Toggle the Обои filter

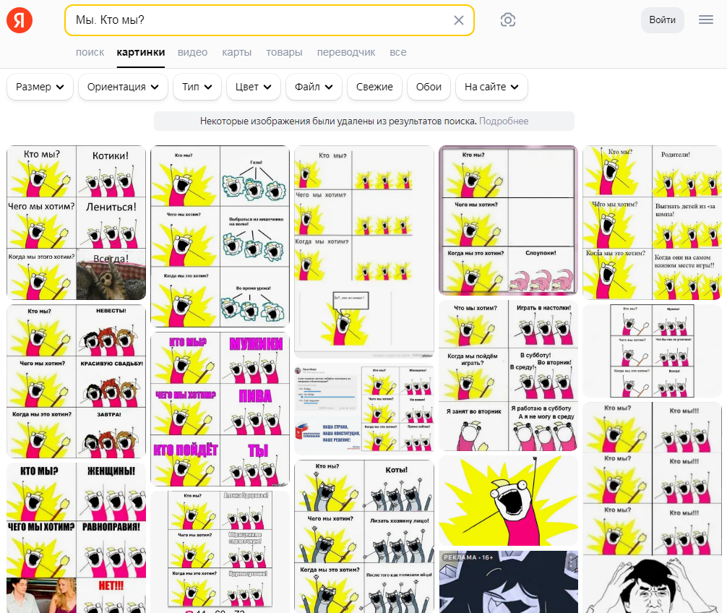[x=429, y=87]
